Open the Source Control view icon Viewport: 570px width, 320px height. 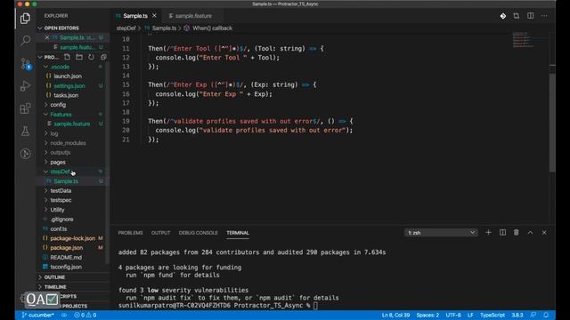(25, 64)
